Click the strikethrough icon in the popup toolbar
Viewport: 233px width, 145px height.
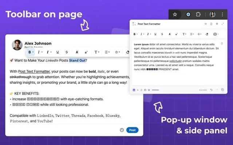162,34
